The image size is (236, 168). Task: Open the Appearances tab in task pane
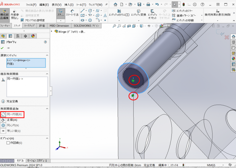(x=233, y=59)
